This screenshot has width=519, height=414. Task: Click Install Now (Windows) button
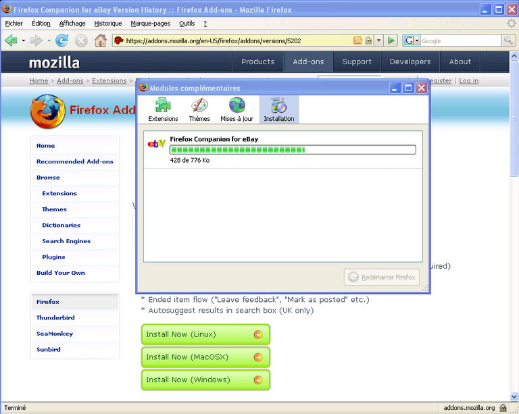tap(205, 380)
